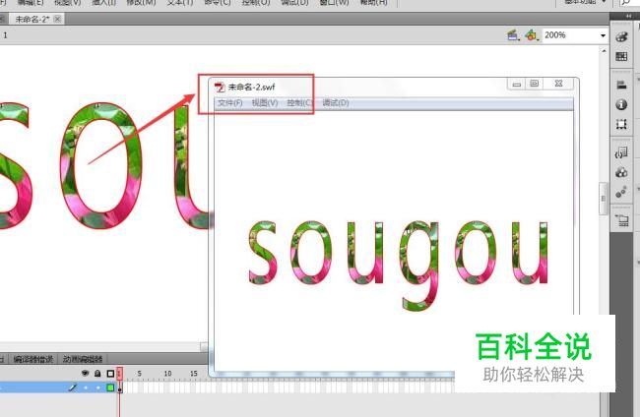The image size is (640, 417).
Task: Toggle the layer's visibility dot
Action: 86,387
